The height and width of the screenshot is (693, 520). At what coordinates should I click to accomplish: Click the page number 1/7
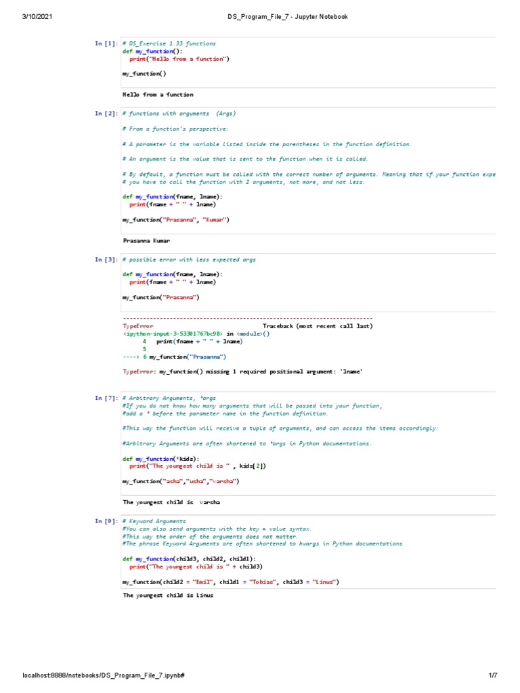[493, 675]
